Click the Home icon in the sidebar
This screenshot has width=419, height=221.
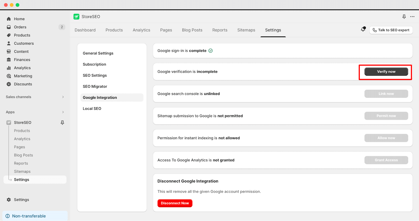9,19
